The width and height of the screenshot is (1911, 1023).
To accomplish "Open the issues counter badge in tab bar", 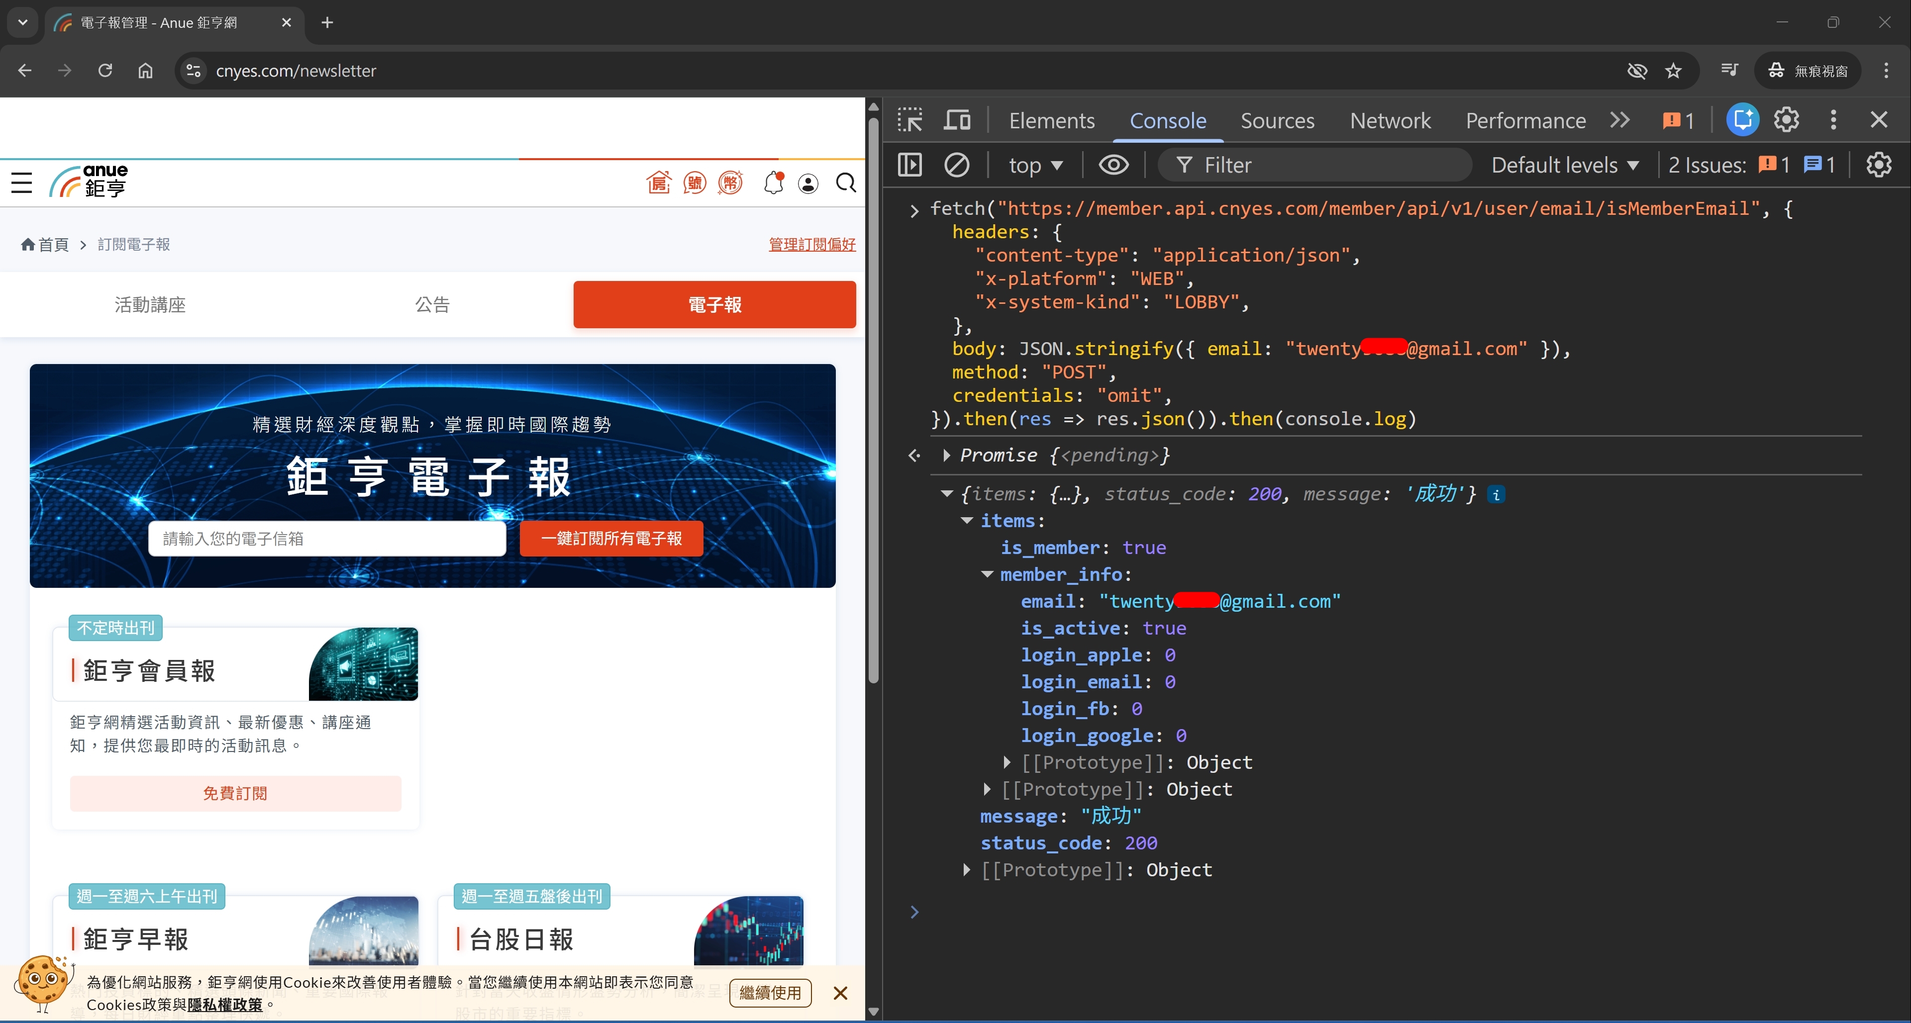I will tap(1678, 121).
